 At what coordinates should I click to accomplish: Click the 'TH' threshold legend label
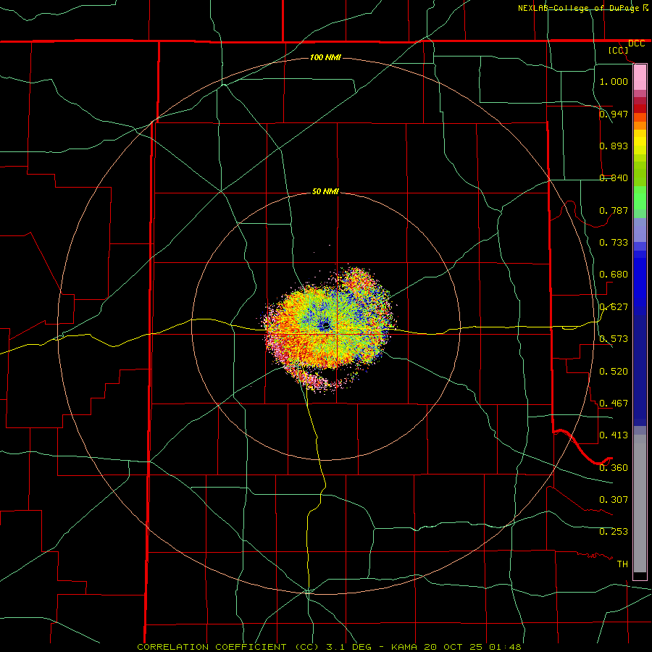pyautogui.click(x=622, y=564)
